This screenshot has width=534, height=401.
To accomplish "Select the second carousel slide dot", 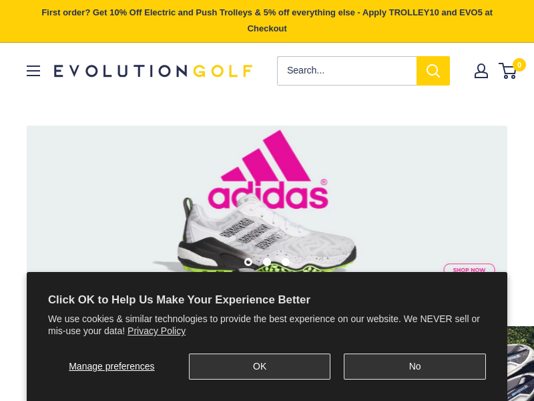I will tap(267, 262).
